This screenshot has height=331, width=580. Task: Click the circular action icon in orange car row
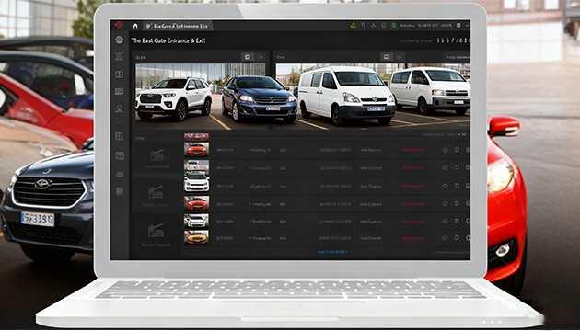tap(445, 238)
